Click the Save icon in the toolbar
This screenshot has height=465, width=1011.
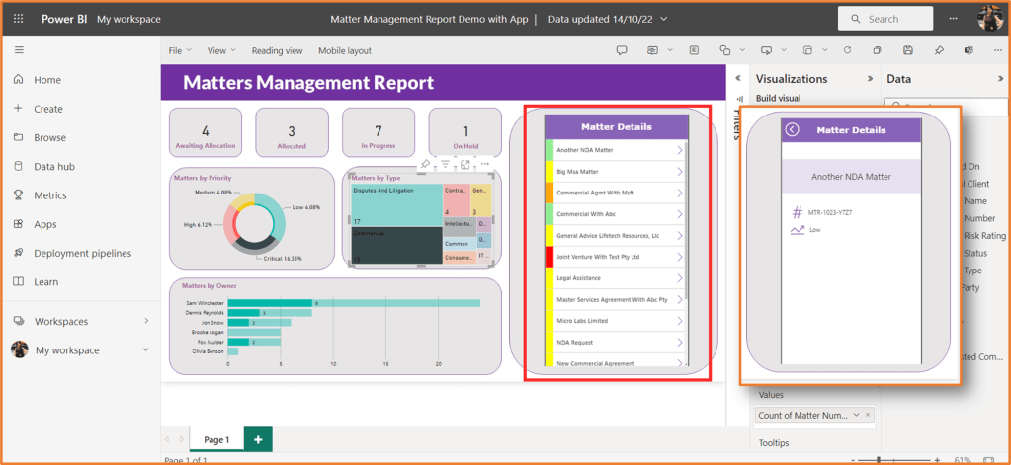pyautogui.click(x=908, y=50)
